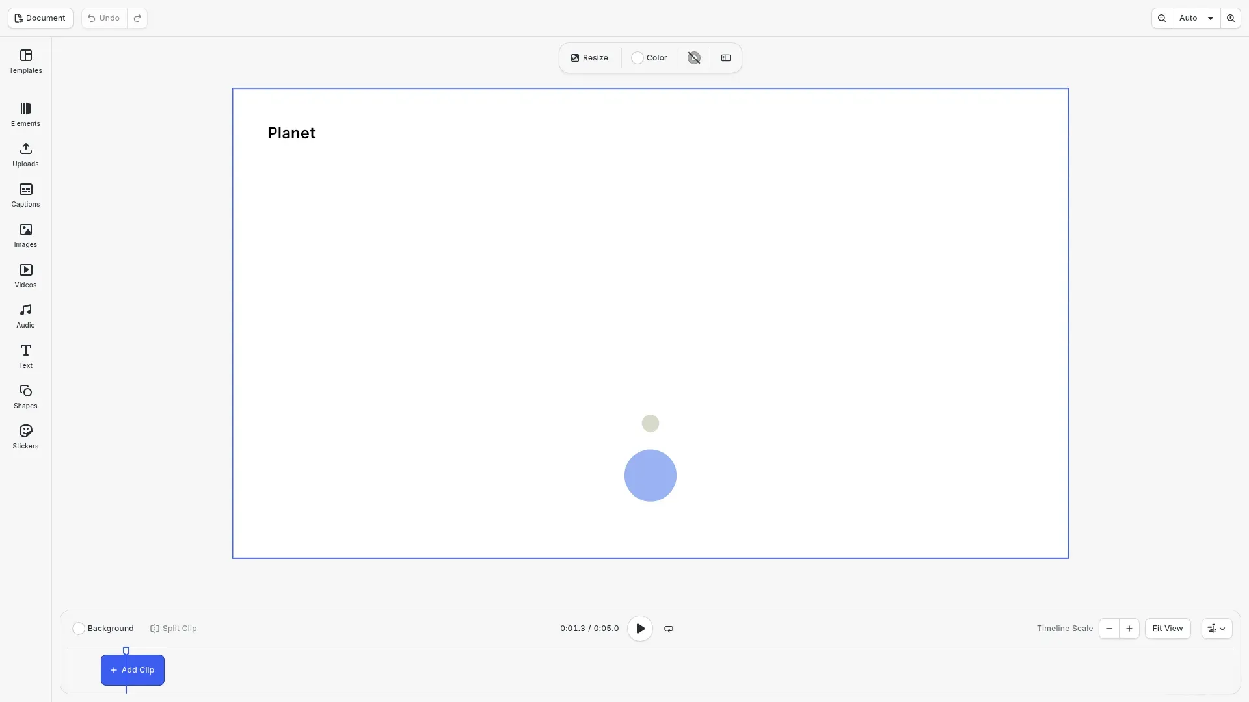This screenshot has width=1249, height=702.
Task: Click the zoom out magnifier icon
Action: tap(1162, 18)
